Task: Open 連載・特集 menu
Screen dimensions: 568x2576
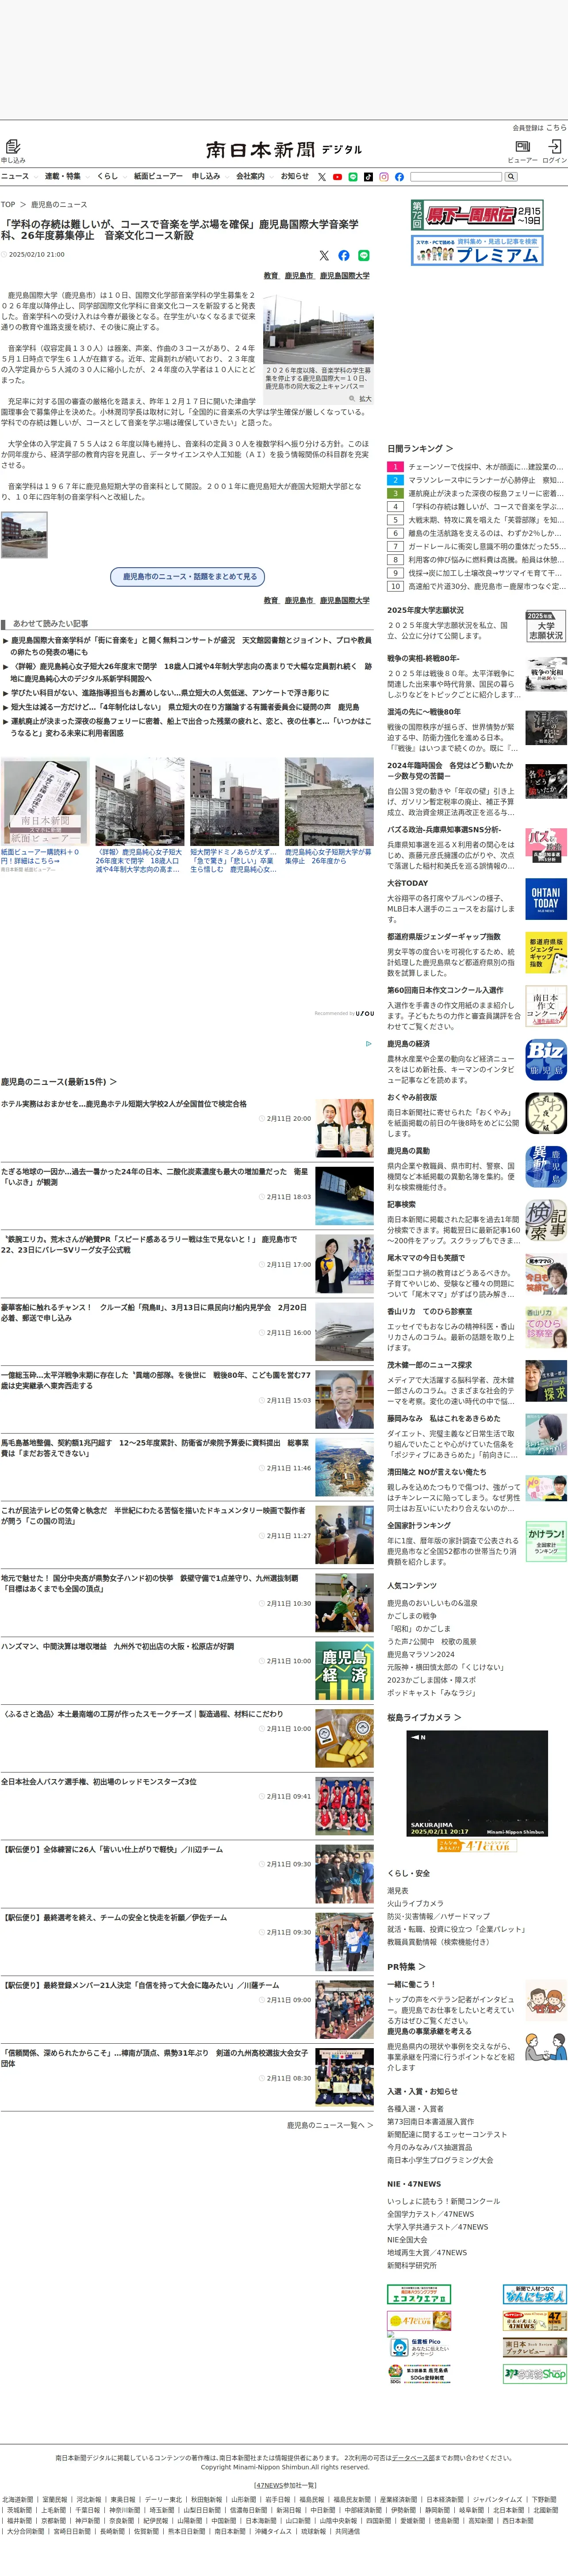Action: pos(62,176)
